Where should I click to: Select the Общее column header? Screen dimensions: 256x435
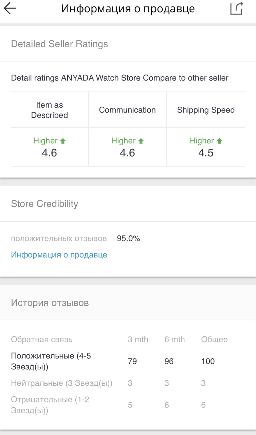[214, 340]
